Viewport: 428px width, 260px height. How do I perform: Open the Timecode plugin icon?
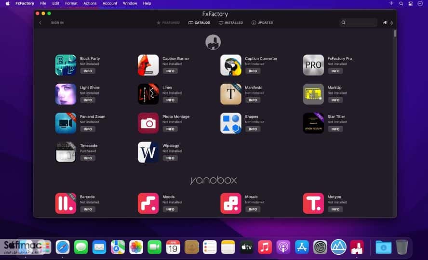66,152
